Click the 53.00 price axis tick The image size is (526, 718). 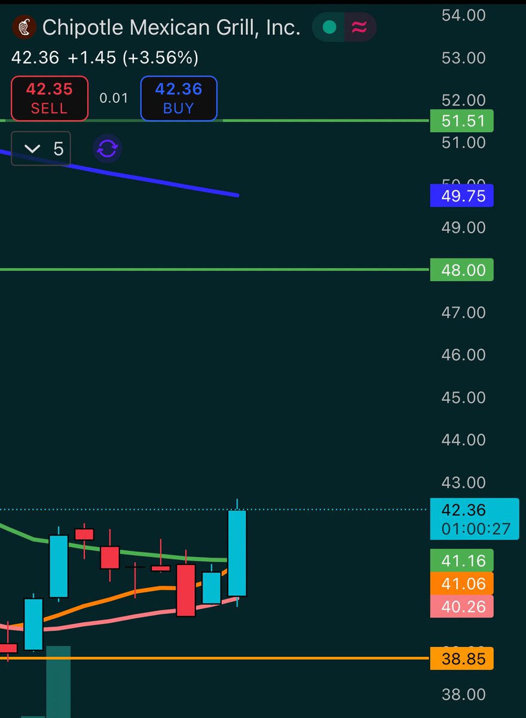coord(463,58)
